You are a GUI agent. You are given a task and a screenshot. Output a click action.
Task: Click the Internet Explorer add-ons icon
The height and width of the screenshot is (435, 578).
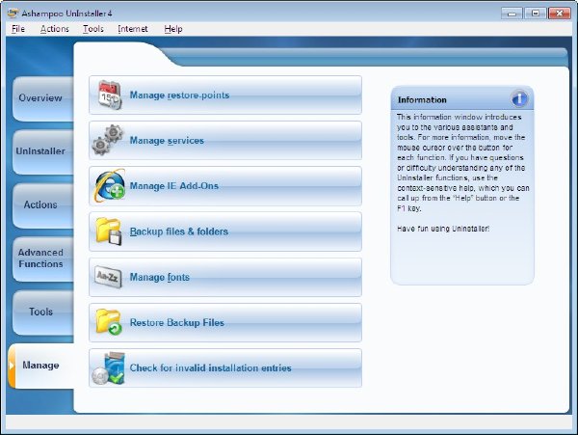pyautogui.click(x=110, y=185)
